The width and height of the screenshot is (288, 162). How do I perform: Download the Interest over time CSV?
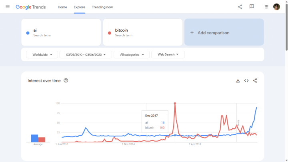coord(238,80)
